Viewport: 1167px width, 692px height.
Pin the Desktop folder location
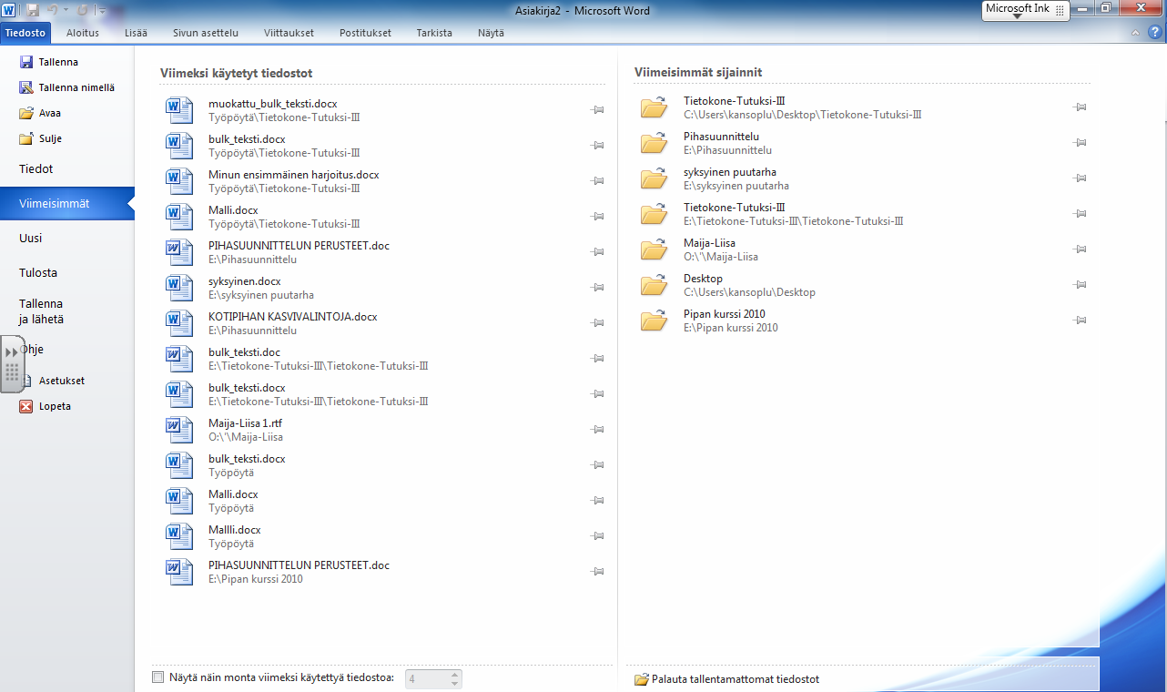[1080, 285]
